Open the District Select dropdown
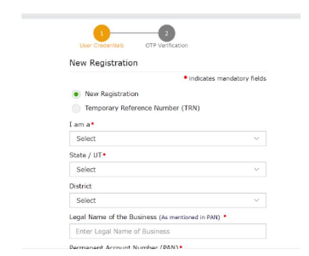309x256 pixels. pos(167,200)
